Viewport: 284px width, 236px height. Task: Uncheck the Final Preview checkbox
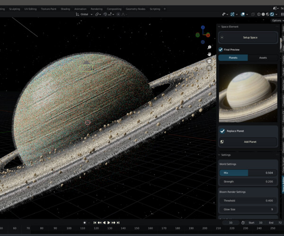pos(221,50)
